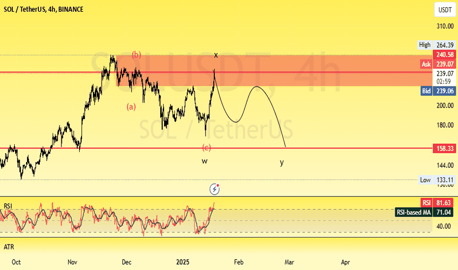
Task: Click the 310.00 price axis label
Action: coord(445,27)
